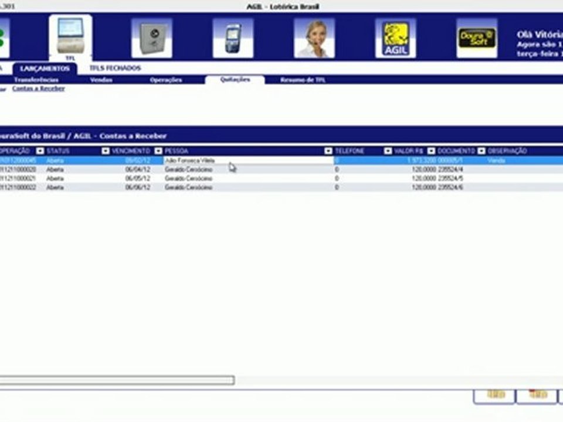Open the support attendant headset icon
This screenshot has width=563, height=422.
(314, 39)
